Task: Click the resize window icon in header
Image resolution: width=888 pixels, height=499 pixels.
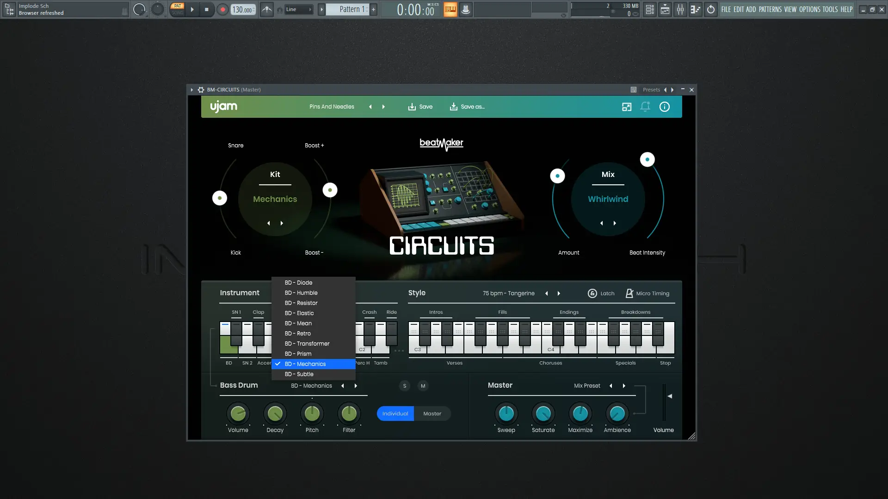Action: coord(627,107)
